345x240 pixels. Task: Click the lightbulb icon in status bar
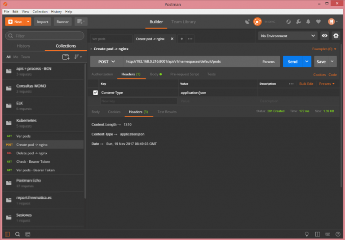click(x=306, y=234)
